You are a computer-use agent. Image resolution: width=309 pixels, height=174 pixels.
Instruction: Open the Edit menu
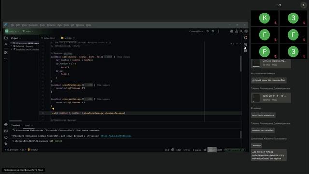(18, 25)
